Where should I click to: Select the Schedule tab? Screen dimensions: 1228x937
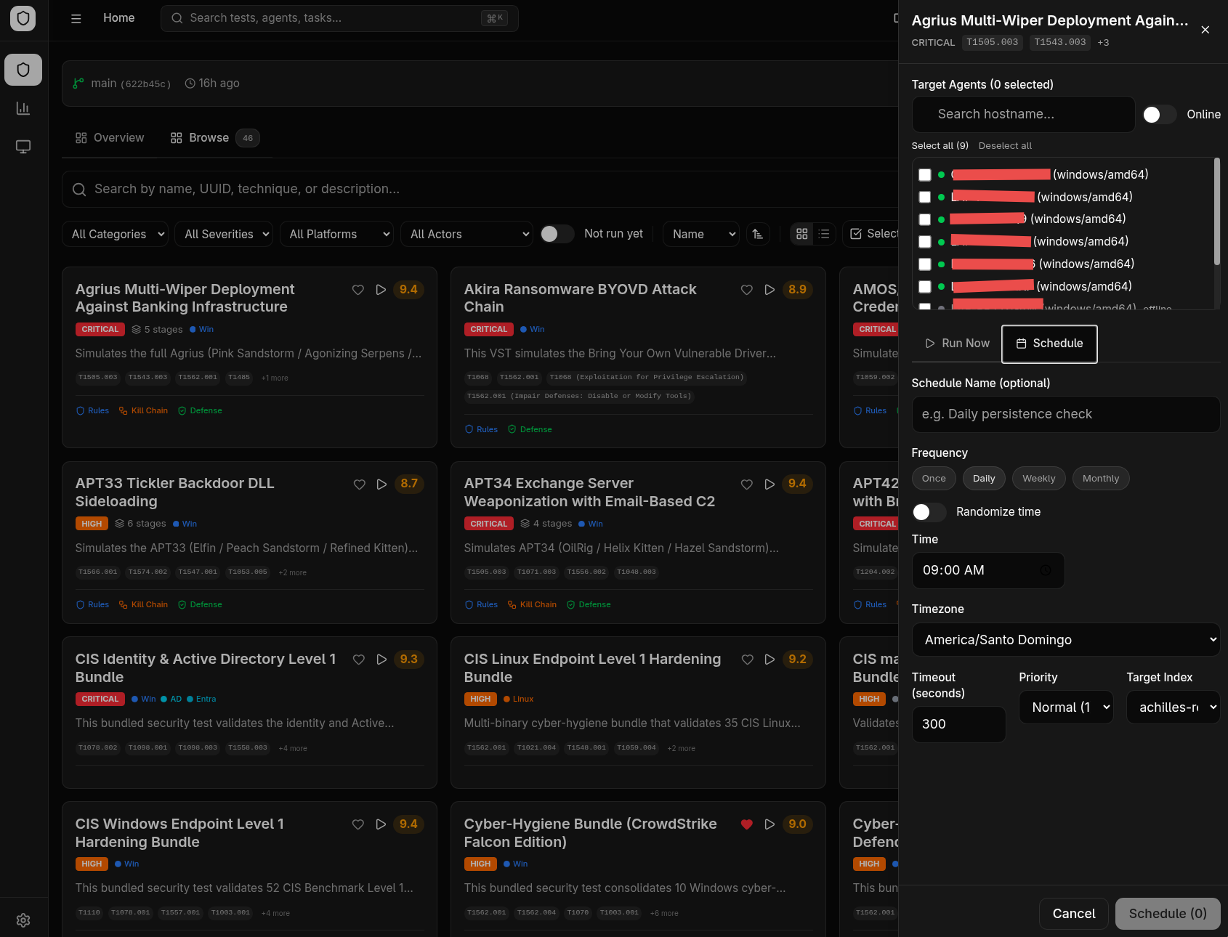tap(1049, 344)
